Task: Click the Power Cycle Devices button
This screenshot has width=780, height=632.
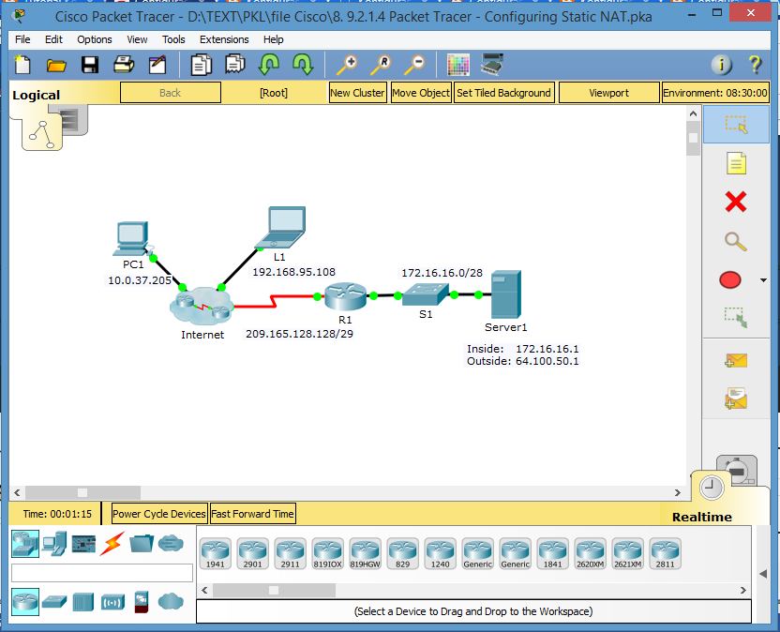Action: pos(158,514)
